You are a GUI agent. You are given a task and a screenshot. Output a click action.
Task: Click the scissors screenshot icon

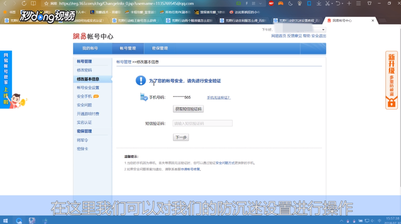[x=327, y=3]
